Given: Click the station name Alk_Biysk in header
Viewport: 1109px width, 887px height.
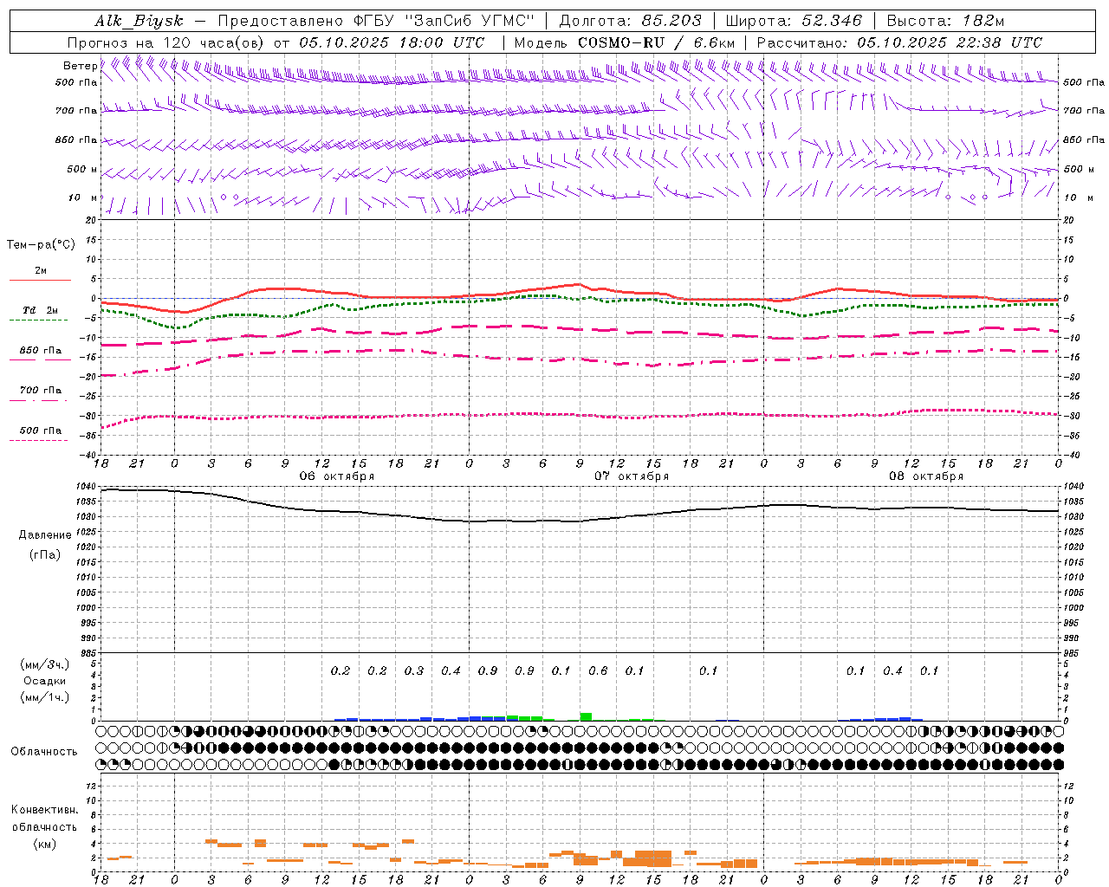Looking at the screenshot, I should click(x=139, y=21).
